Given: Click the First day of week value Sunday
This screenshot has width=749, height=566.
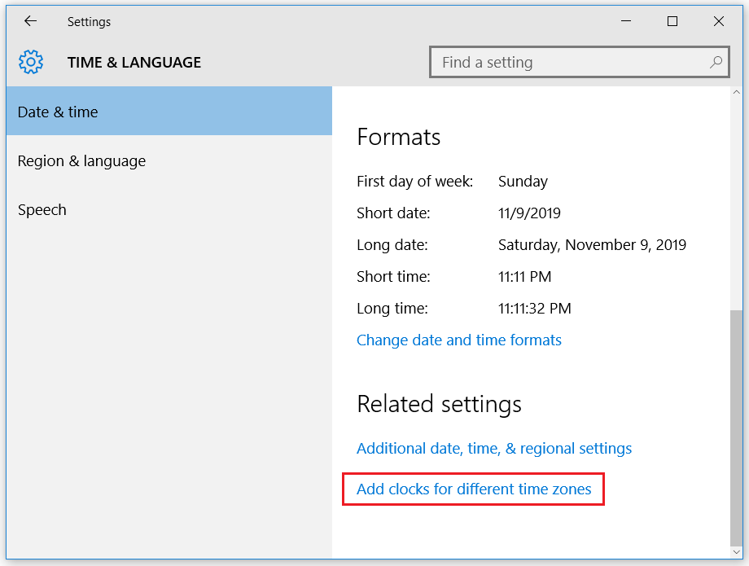Looking at the screenshot, I should point(523,182).
